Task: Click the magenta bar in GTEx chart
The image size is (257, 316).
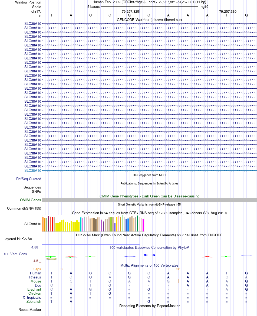Action: [x=143, y=225]
